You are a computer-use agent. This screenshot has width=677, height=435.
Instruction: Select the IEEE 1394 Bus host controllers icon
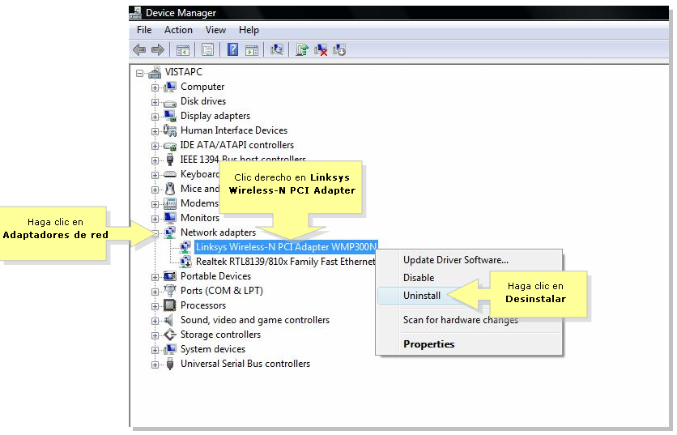click(x=170, y=160)
